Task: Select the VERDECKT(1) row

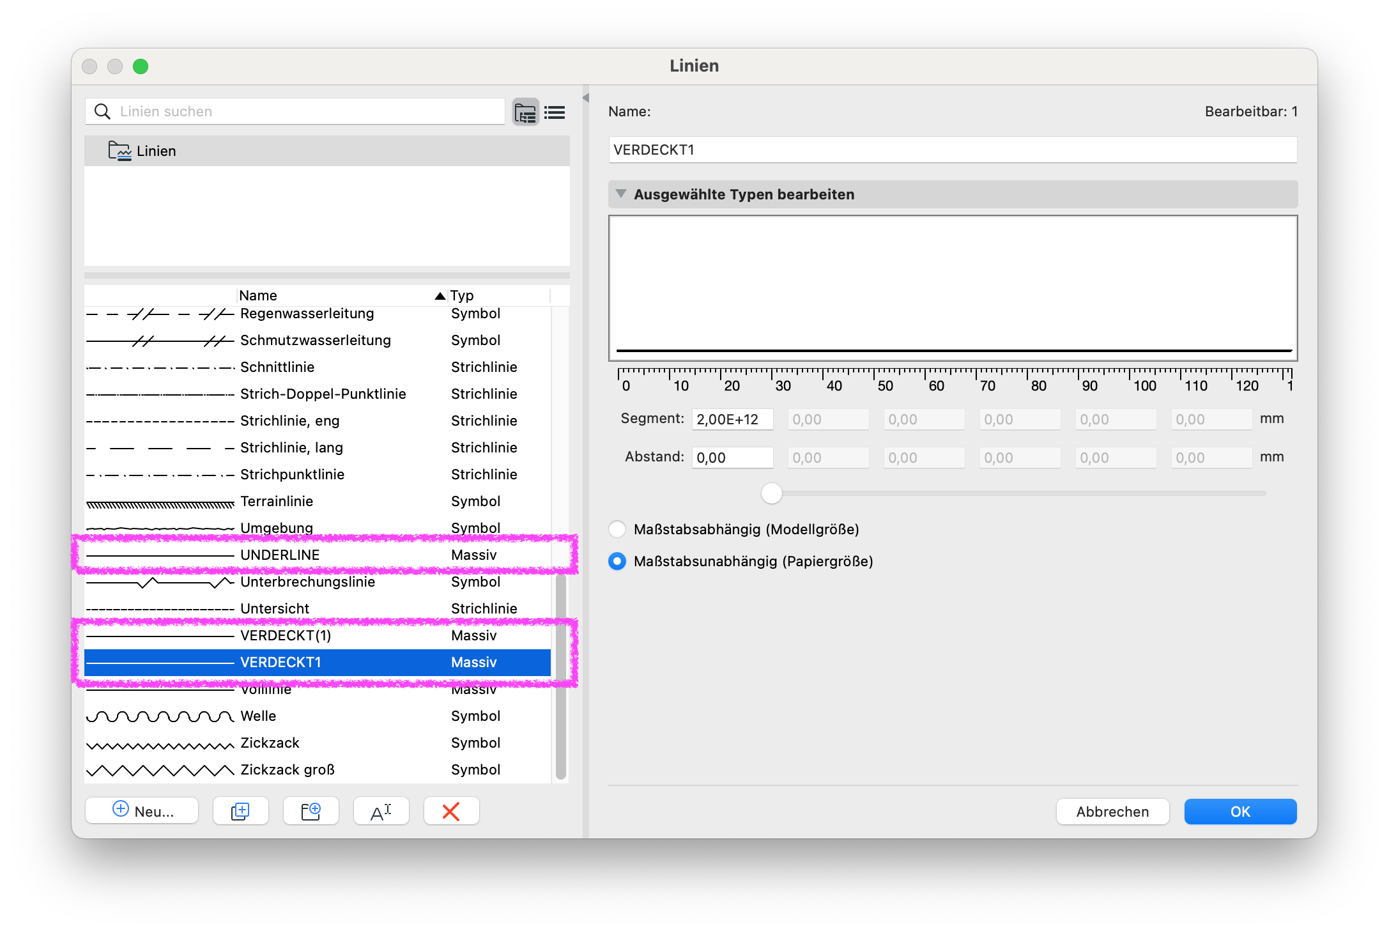Action: click(318, 635)
